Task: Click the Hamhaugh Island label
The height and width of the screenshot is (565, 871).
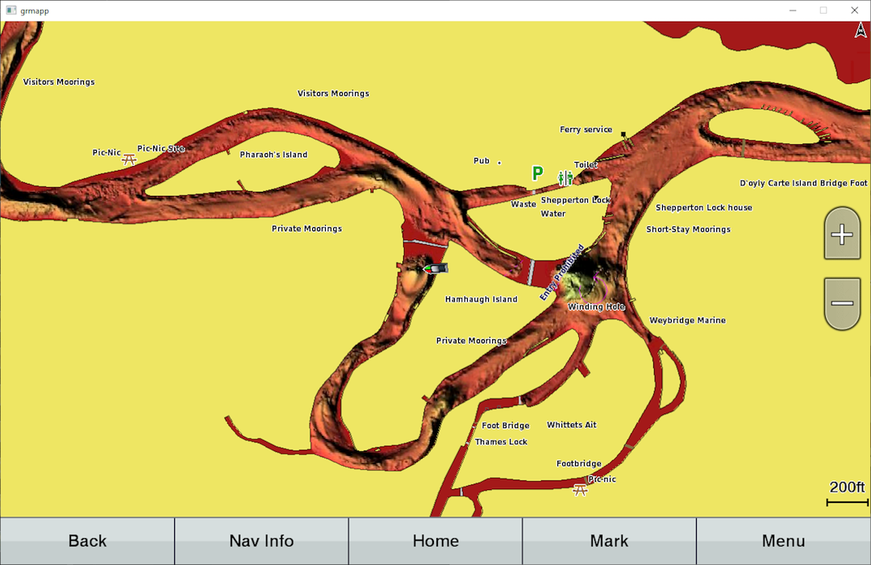Action: (x=481, y=300)
